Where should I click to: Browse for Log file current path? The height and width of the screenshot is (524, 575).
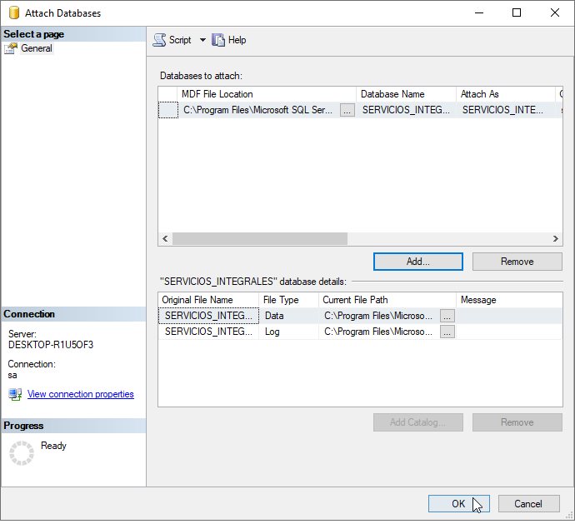pos(447,332)
